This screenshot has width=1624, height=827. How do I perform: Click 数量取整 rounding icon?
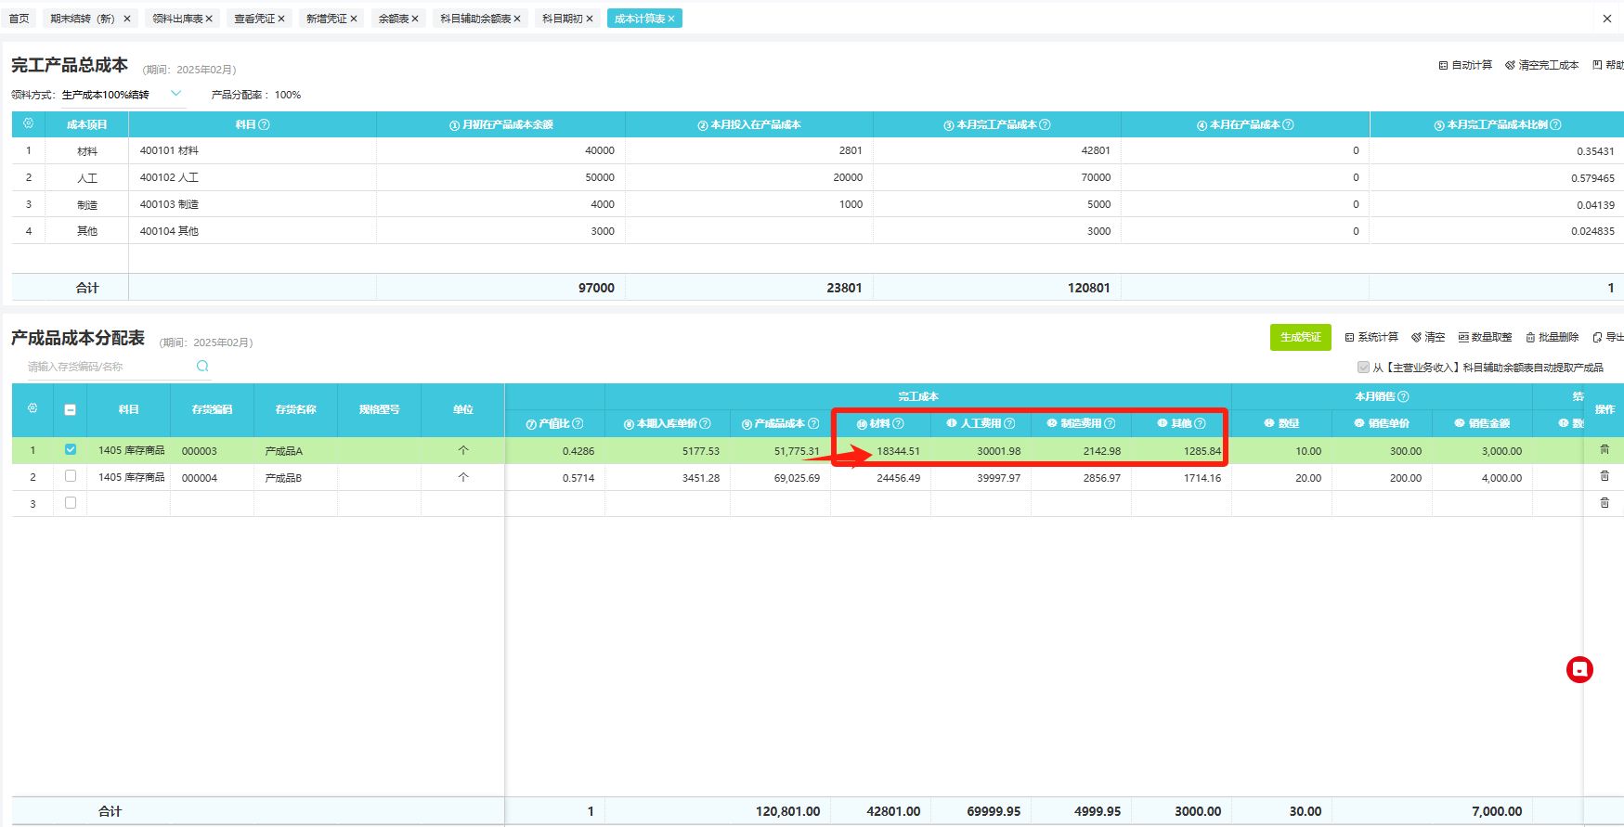click(1463, 337)
